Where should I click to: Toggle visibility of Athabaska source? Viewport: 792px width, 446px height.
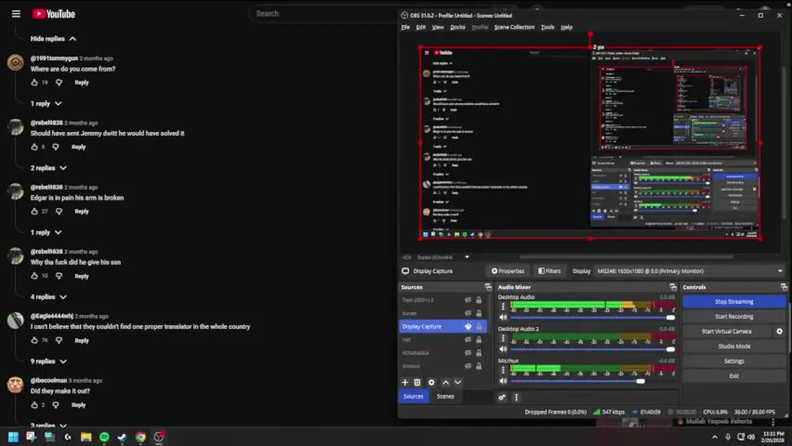[x=468, y=352]
